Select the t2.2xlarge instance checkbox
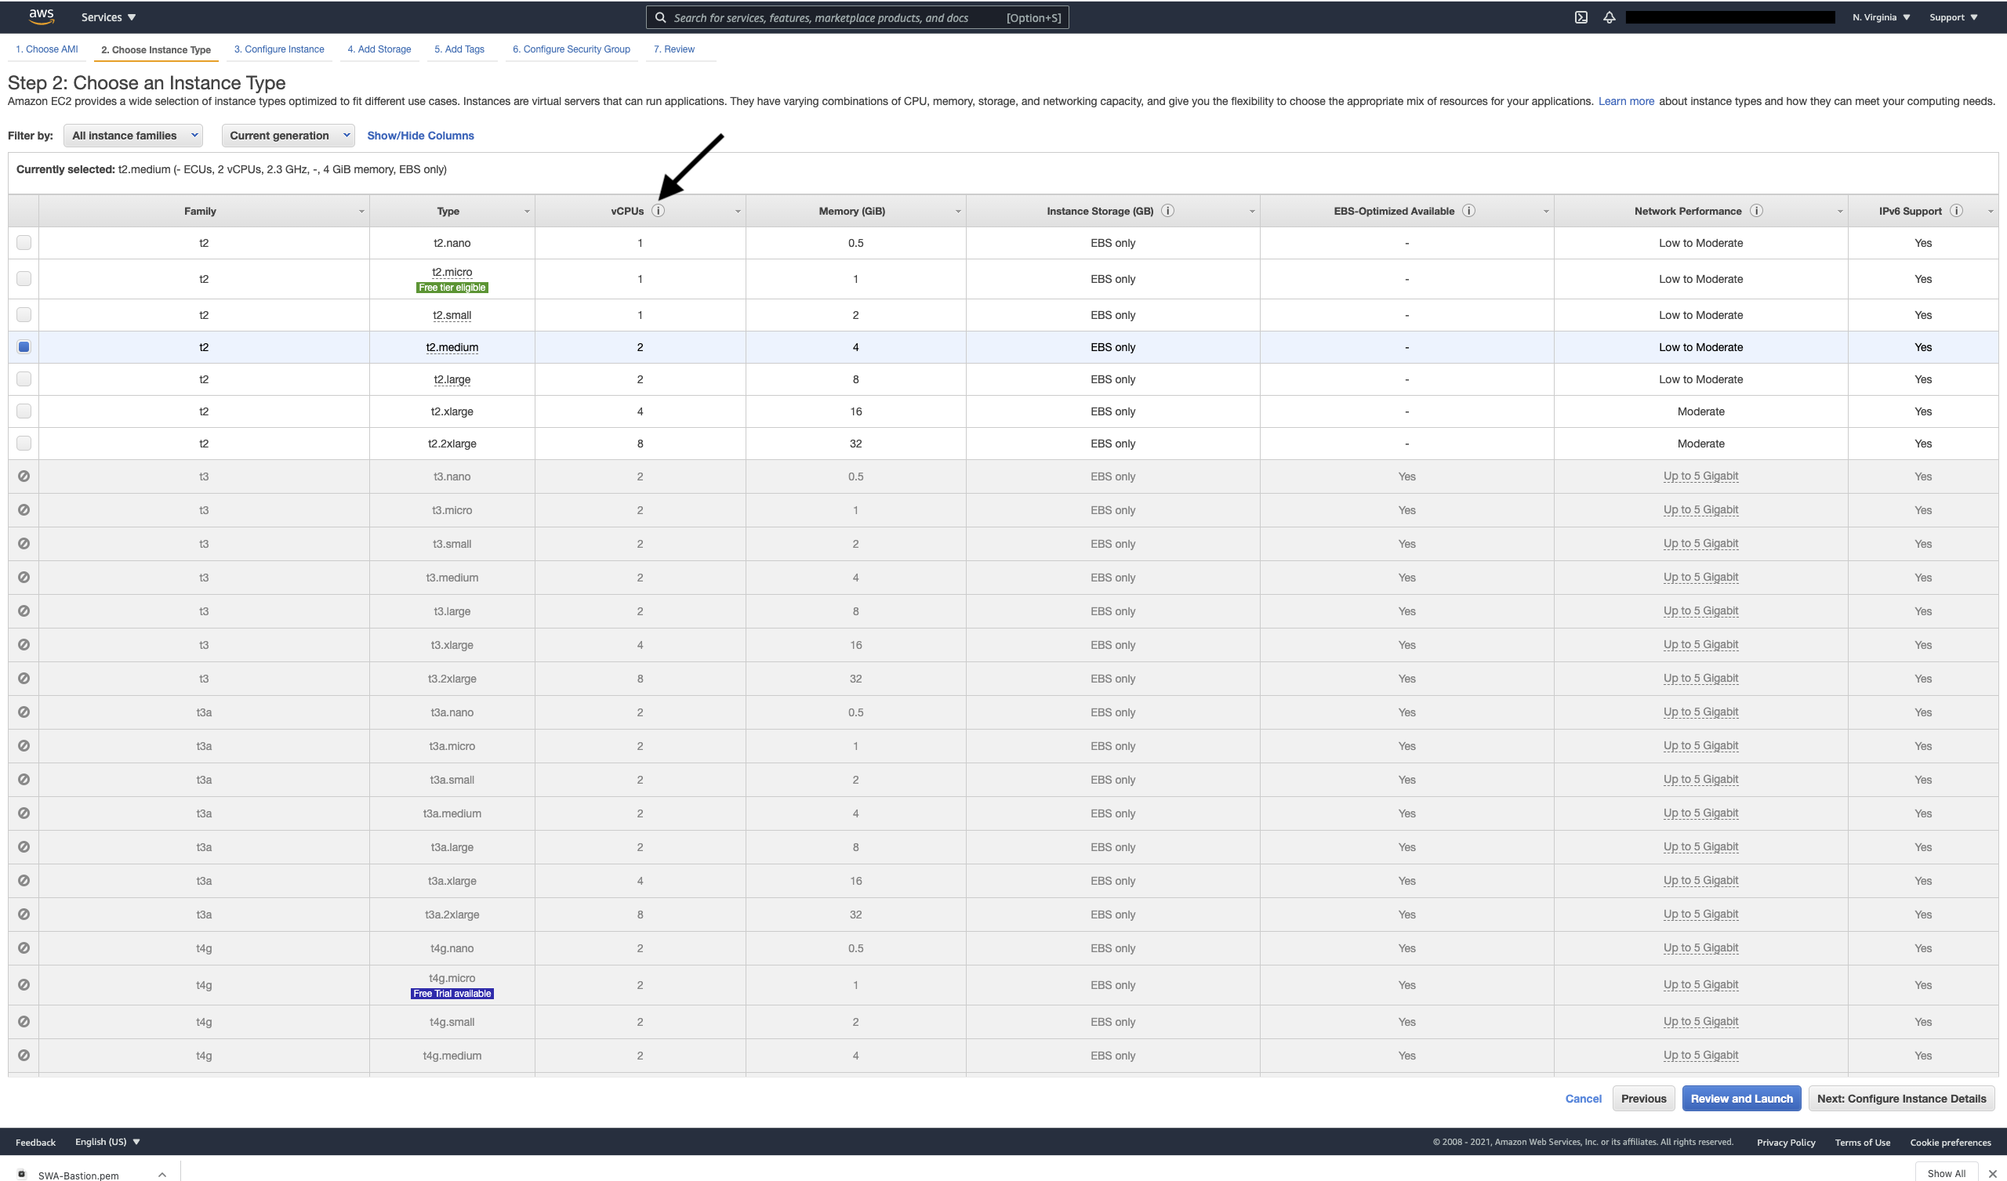Screen dimensions: 2007x1181 click(24, 444)
